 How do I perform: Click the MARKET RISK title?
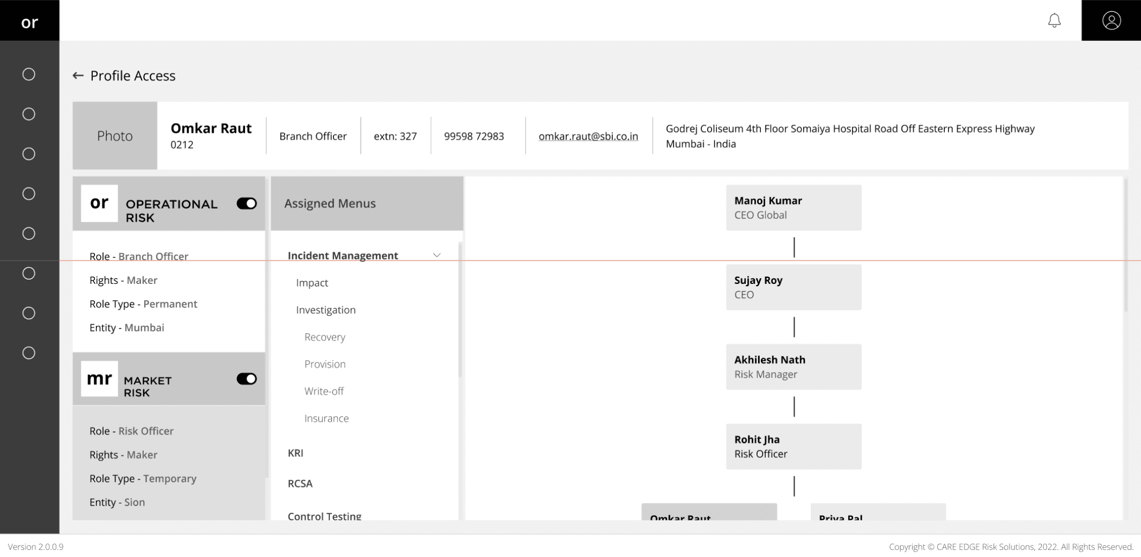click(148, 386)
